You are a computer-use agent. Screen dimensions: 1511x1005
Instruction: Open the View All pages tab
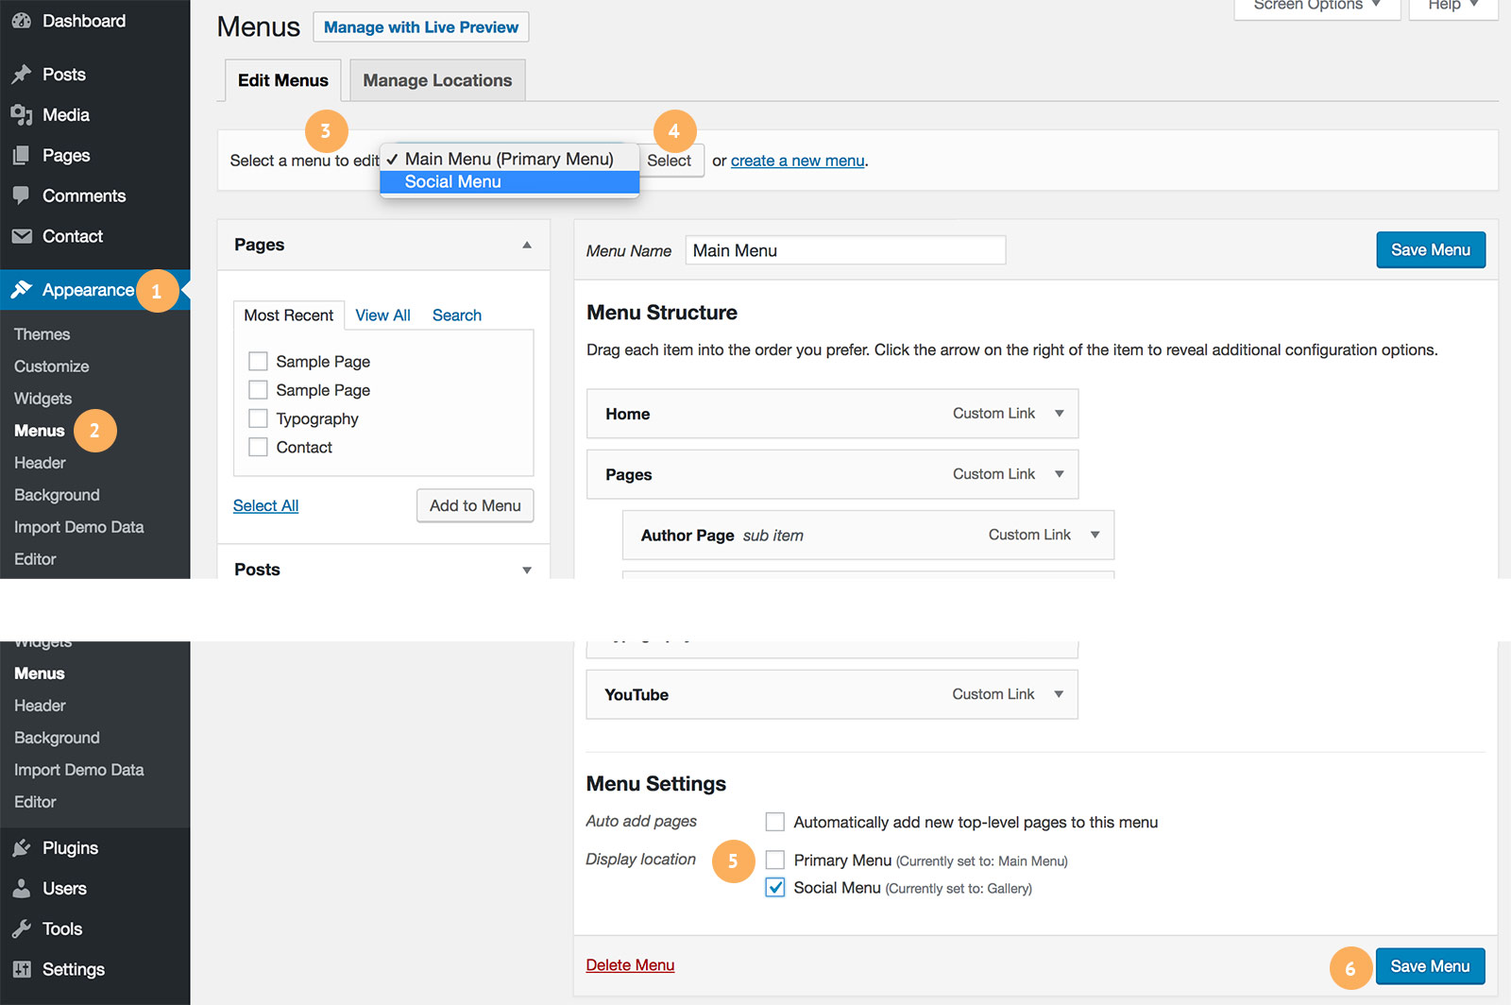(382, 315)
